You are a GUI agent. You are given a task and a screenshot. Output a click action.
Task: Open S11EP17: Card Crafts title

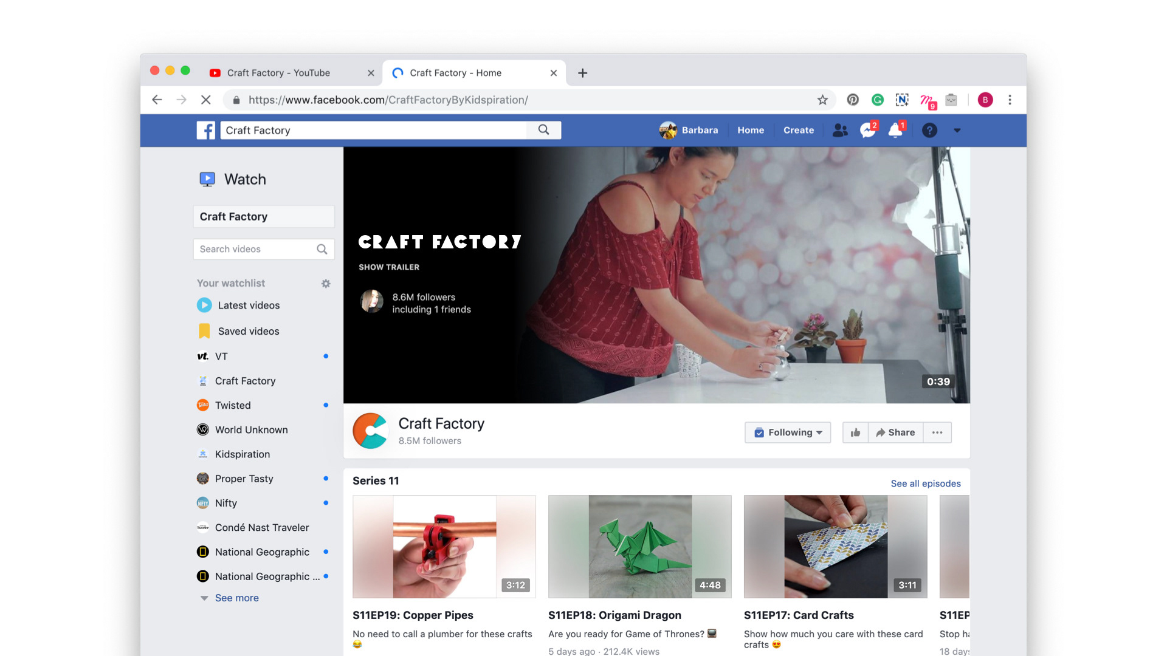pos(799,615)
